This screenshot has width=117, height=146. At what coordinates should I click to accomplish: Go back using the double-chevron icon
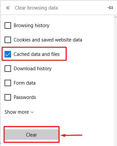[8, 8]
